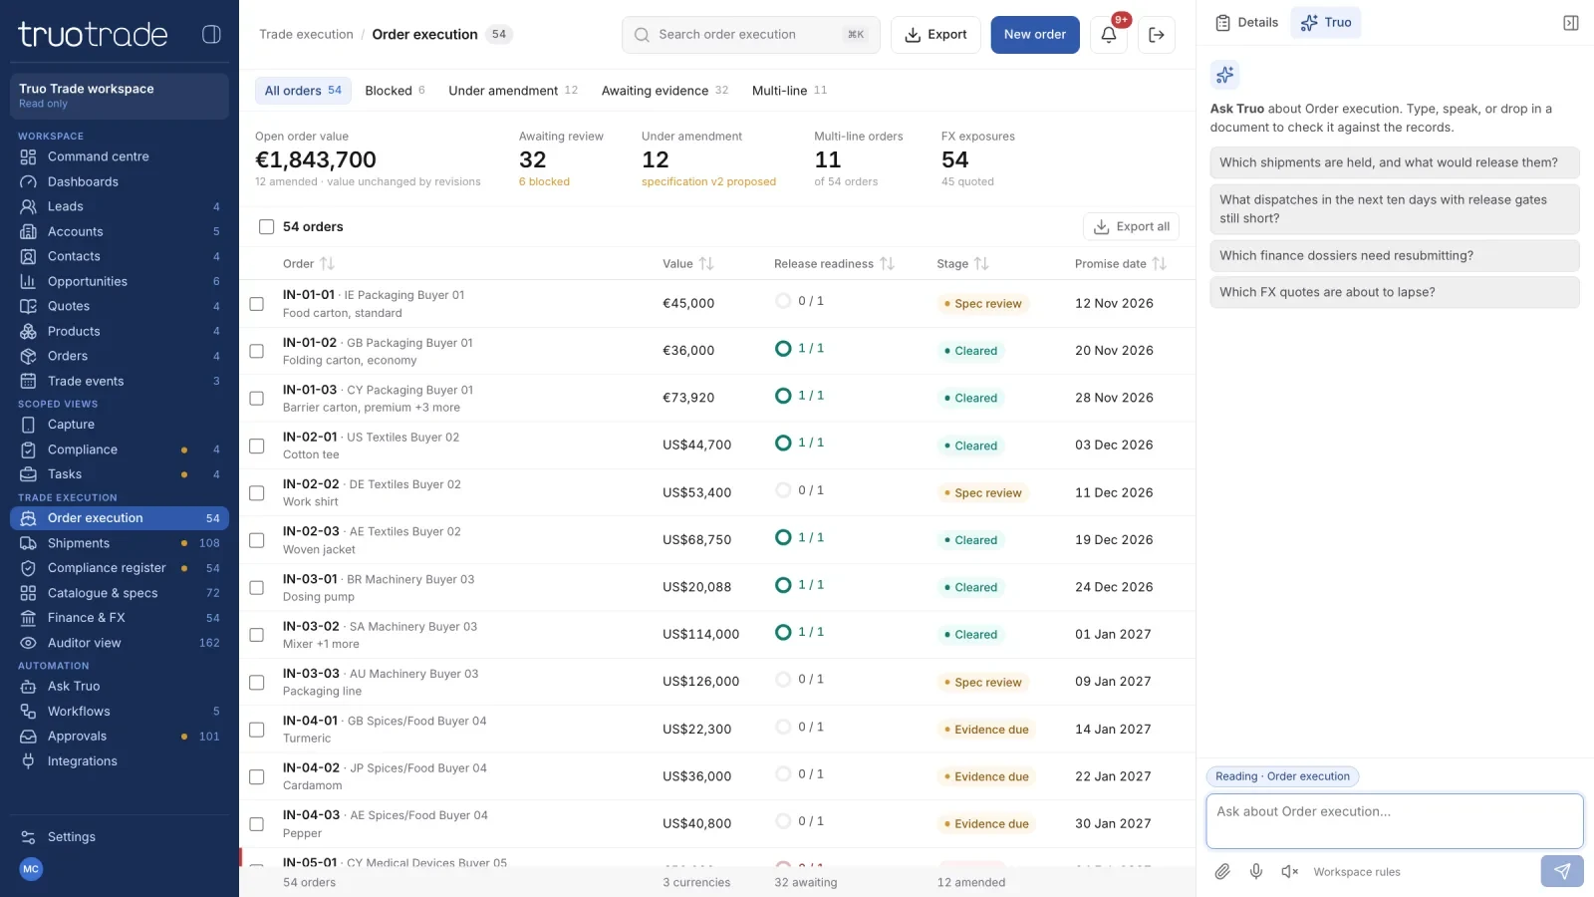Image resolution: width=1594 pixels, height=897 pixels.
Task: Open the Auditor view page
Action: (x=120, y=643)
